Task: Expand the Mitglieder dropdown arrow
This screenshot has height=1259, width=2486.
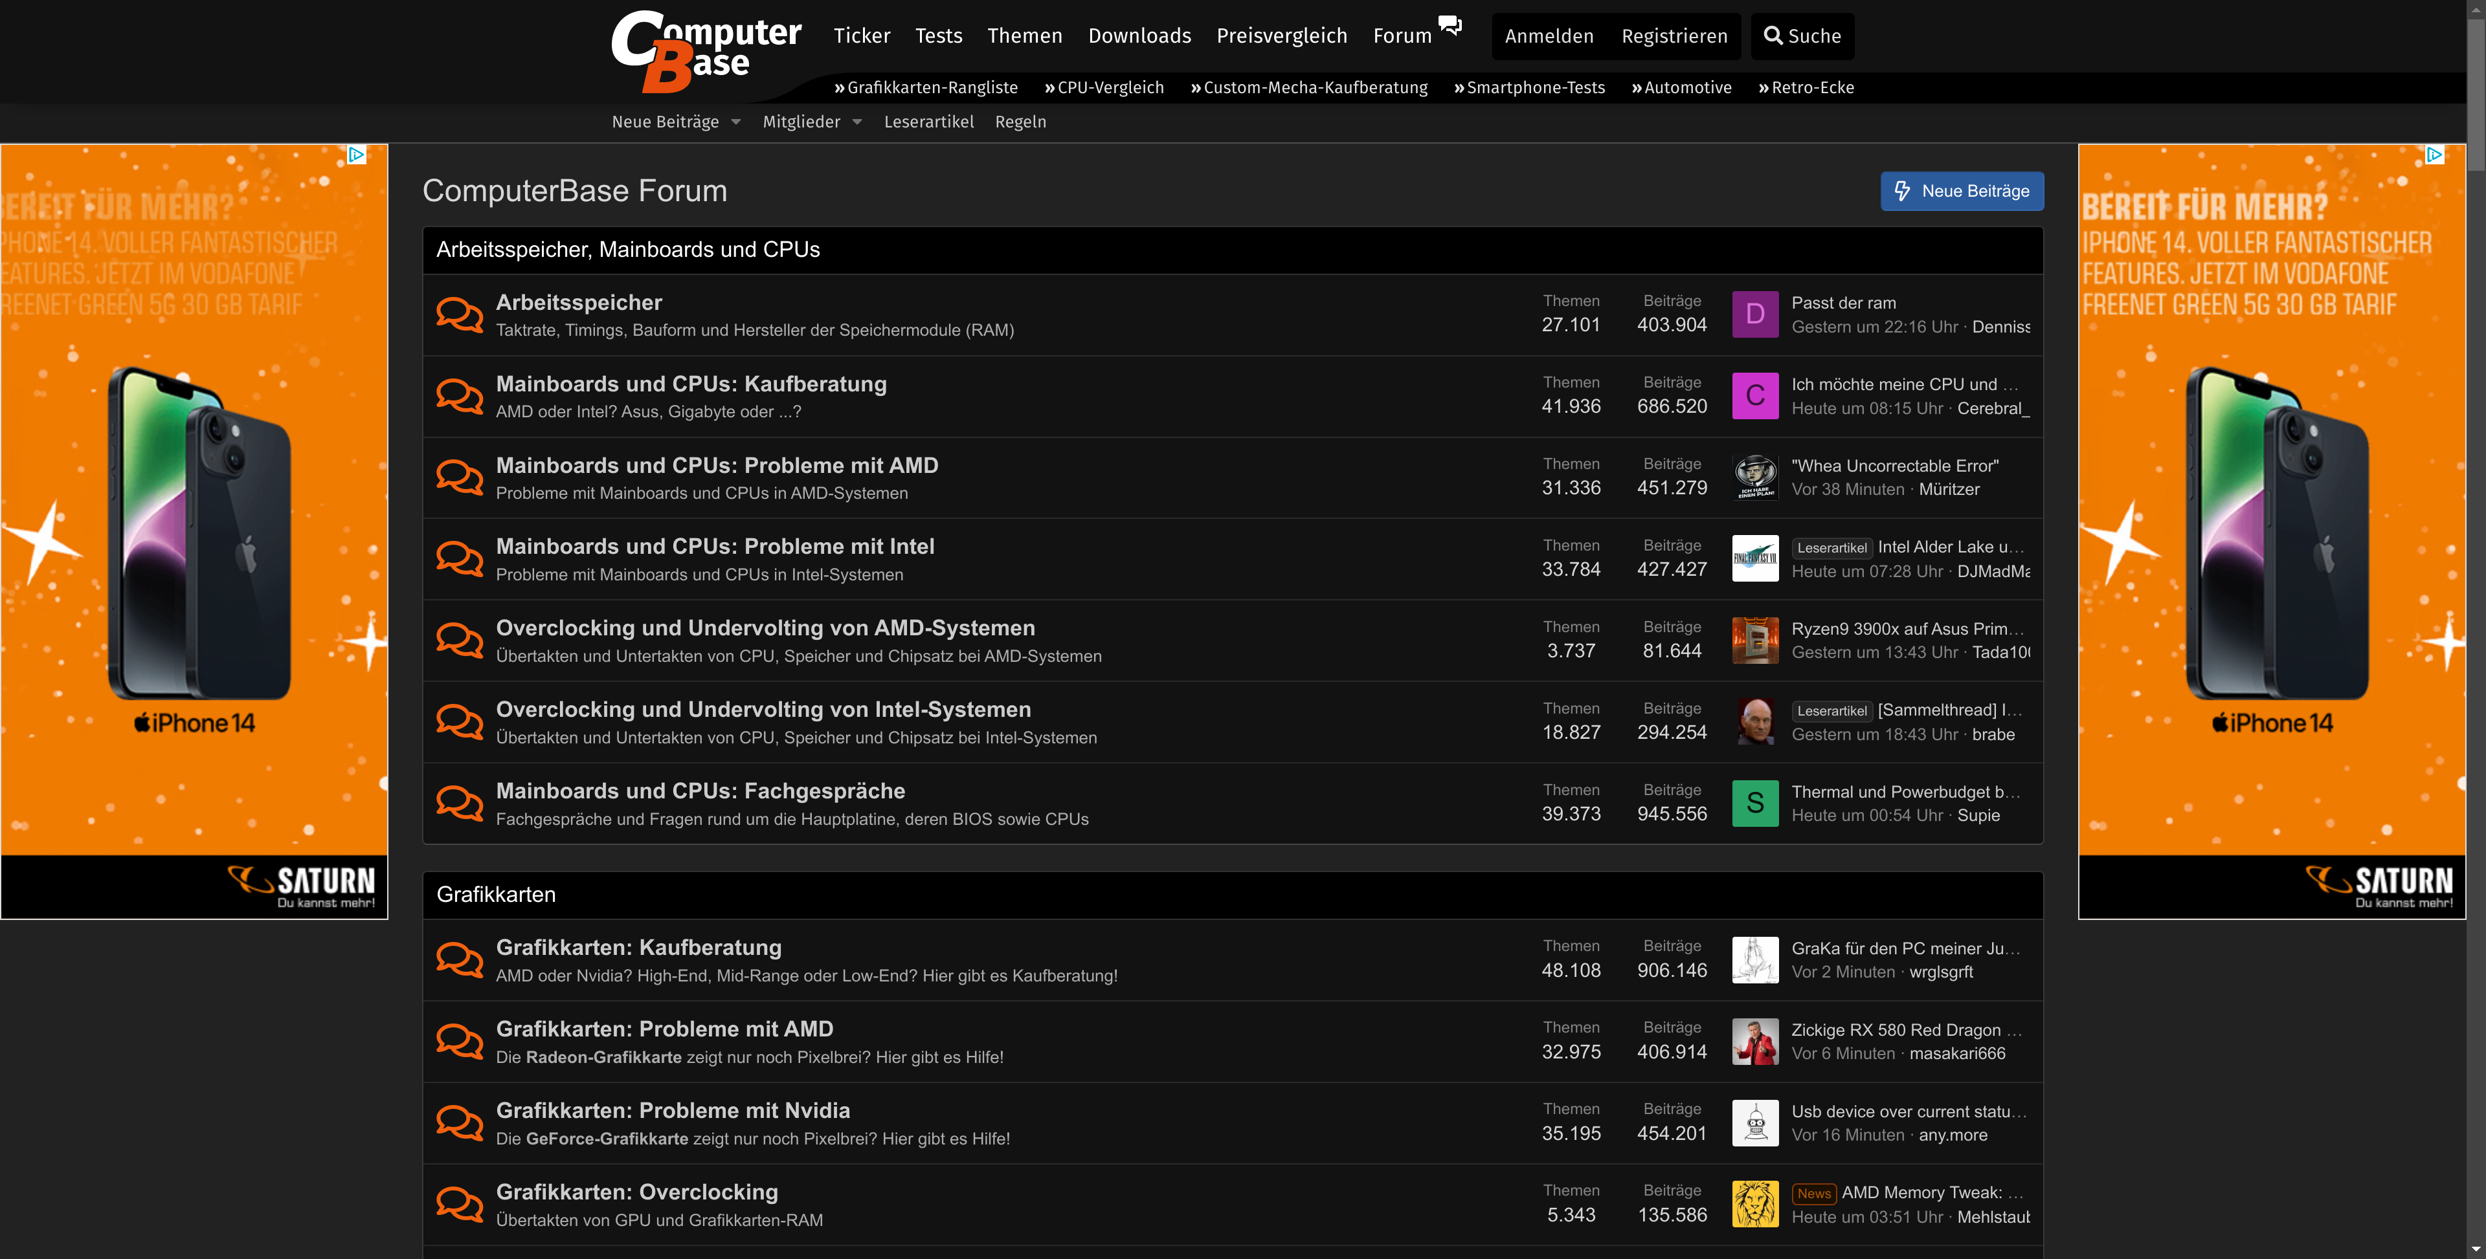Action: tap(857, 122)
